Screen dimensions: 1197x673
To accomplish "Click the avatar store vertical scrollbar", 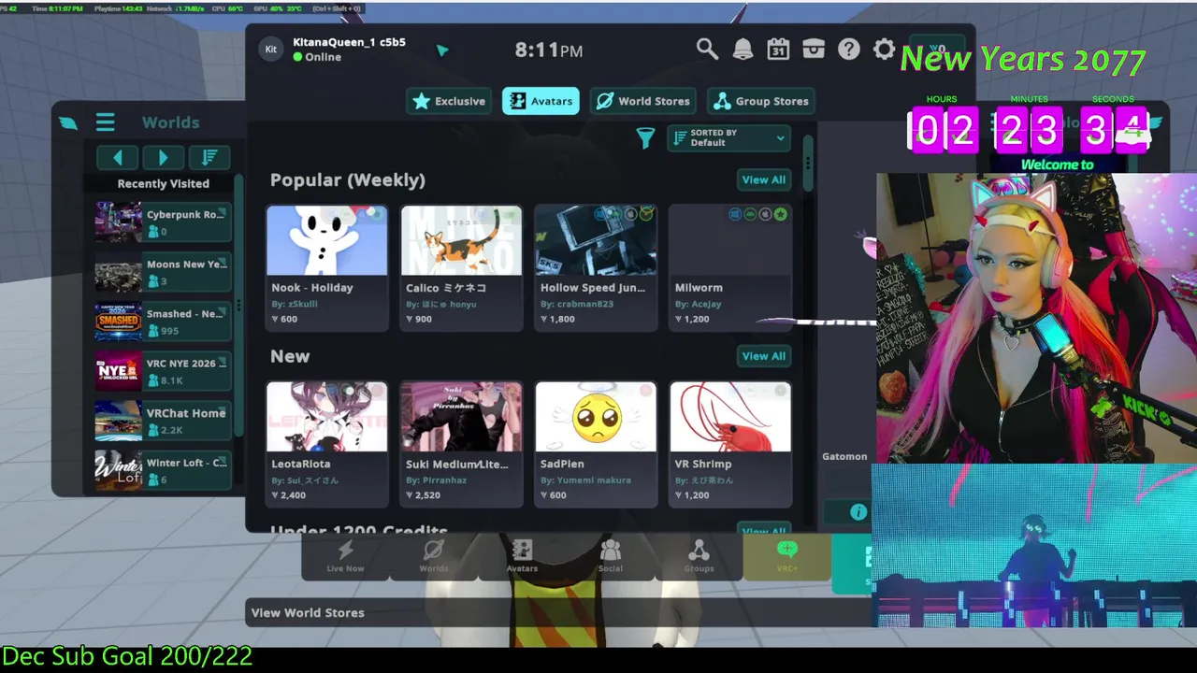I will click(x=808, y=164).
